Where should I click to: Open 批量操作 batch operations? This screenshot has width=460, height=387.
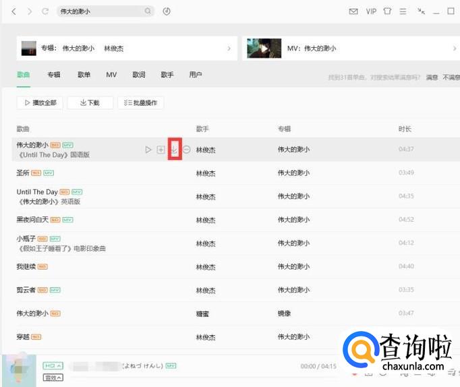(140, 103)
